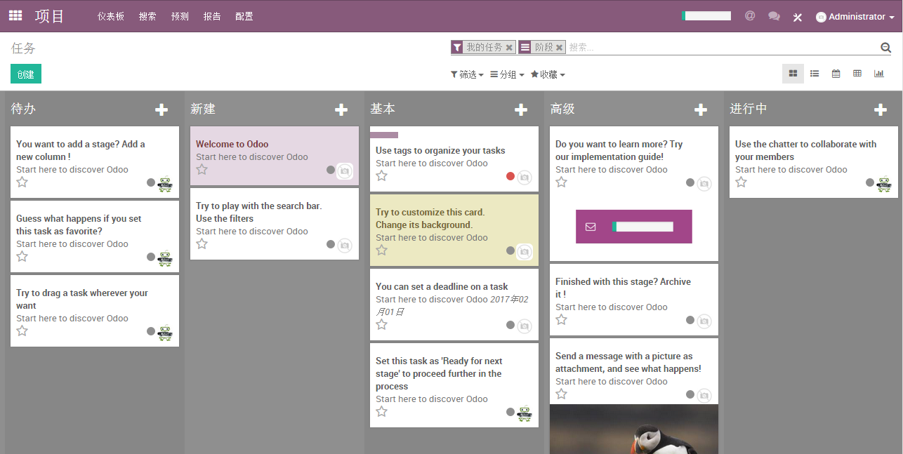903x454 pixels.
Task: Open state dropdown on 'Welcome to Odoo' card
Action: [x=331, y=170]
